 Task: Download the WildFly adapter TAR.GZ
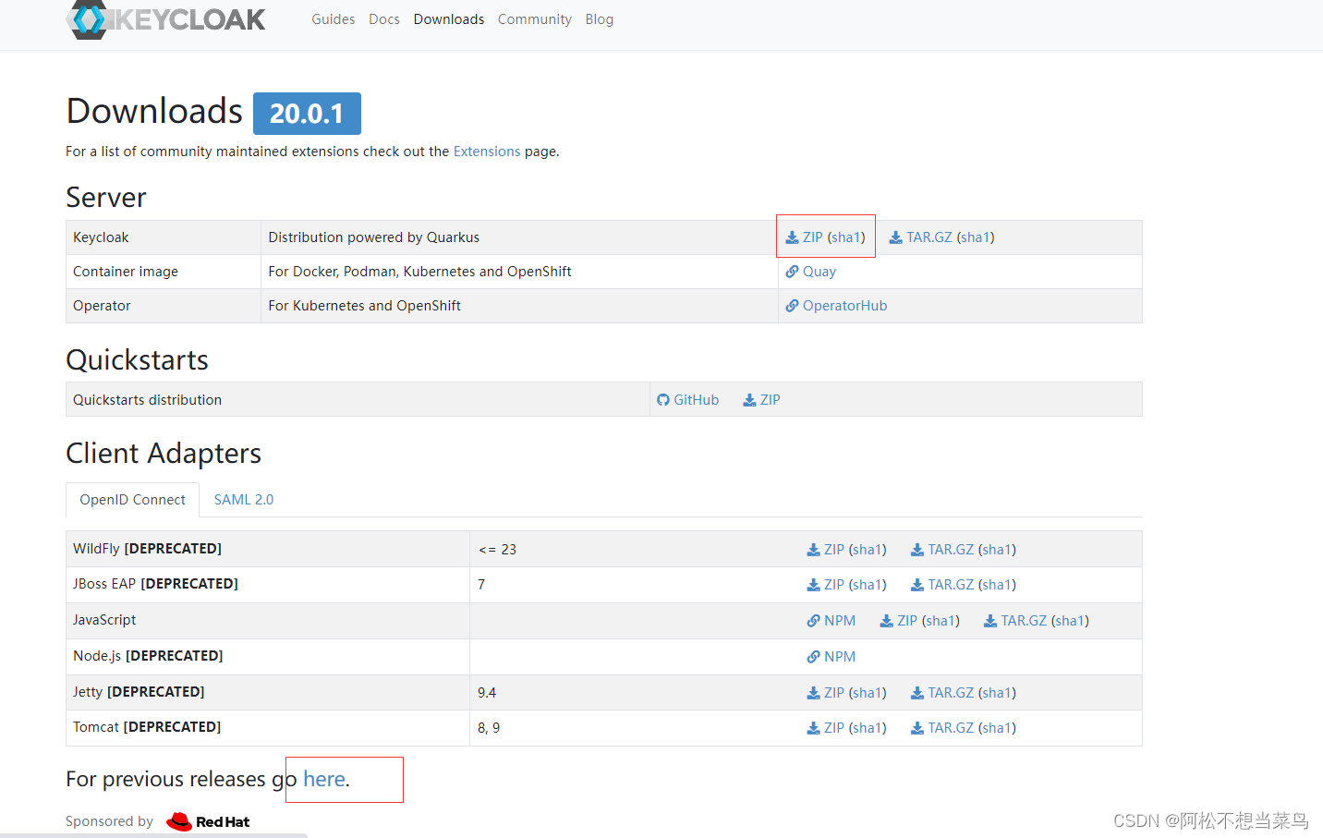(951, 550)
